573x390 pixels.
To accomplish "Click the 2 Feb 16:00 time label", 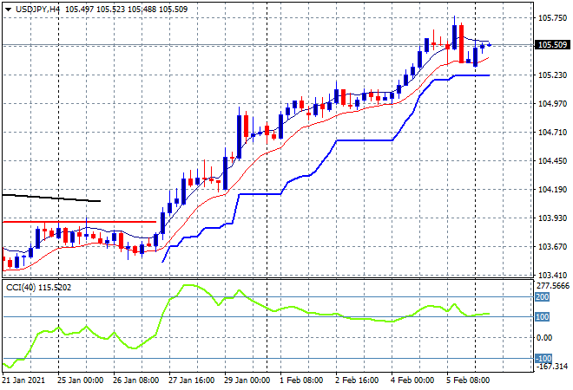I will pyautogui.click(x=357, y=380).
